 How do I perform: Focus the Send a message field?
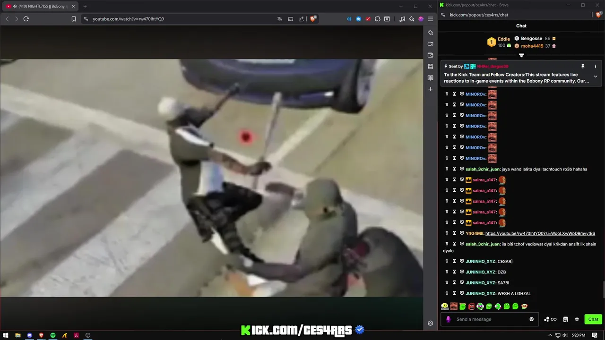(490, 319)
